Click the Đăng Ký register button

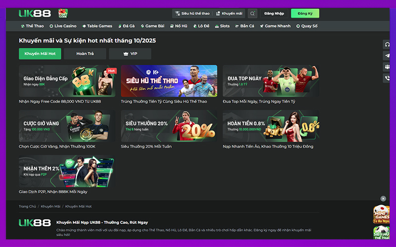coord(305,14)
